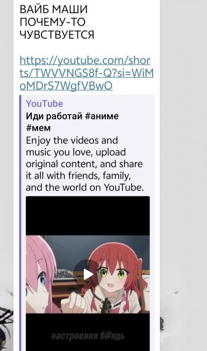The height and width of the screenshot is (351, 207).
Task: Select the message text "ВАЙБ МАШИ"
Action: tap(54, 9)
